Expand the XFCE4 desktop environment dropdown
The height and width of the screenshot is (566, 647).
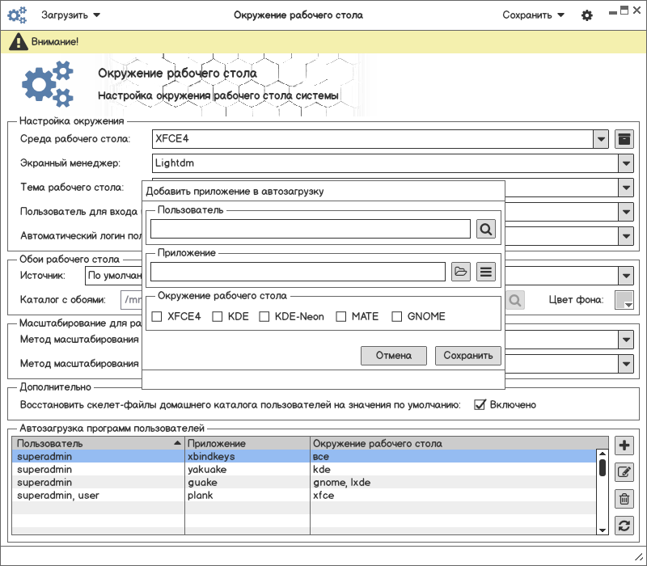[x=601, y=139]
